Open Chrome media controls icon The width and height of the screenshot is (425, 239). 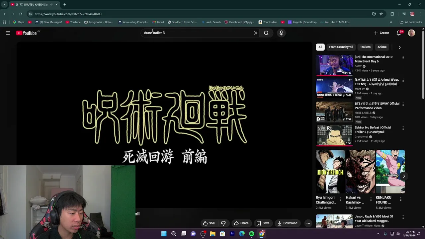pyautogui.click(x=404, y=14)
